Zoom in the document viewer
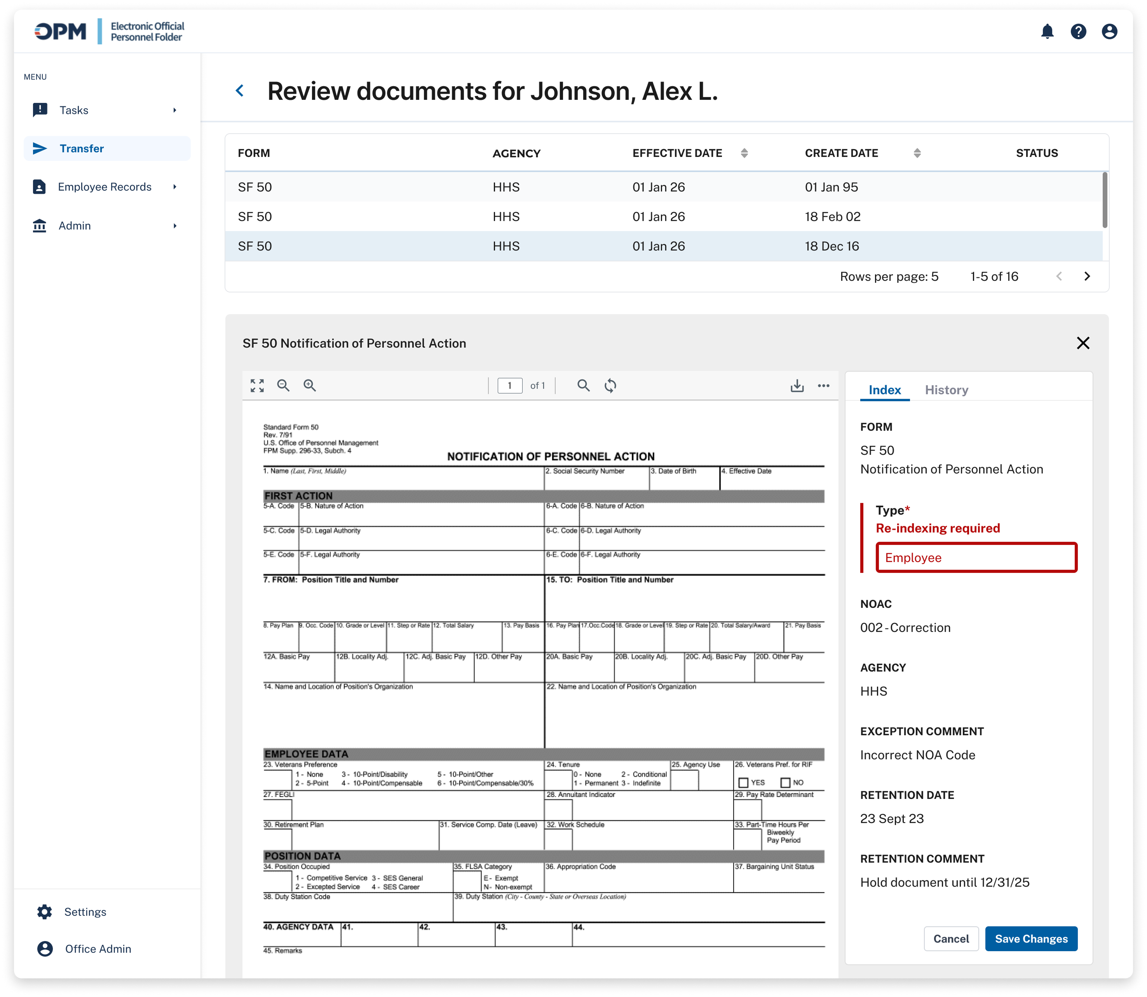The width and height of the screenshot is (1147, 997). pos(310,386)
